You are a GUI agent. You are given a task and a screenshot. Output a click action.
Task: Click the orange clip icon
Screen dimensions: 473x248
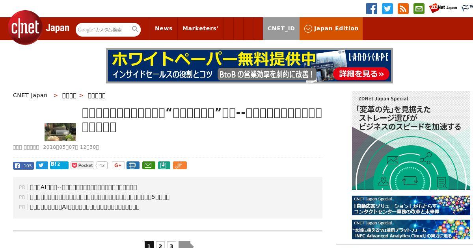(x=180, y=165)
